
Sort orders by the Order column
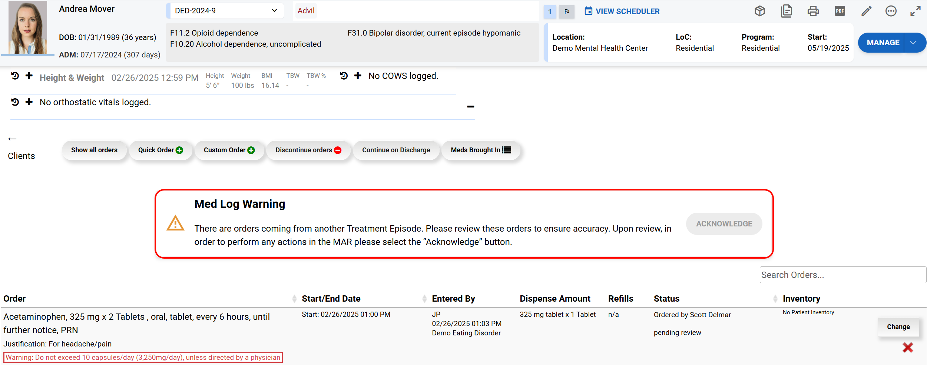[x=294, y=299]
